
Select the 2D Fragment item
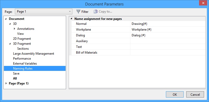(22, 39)
